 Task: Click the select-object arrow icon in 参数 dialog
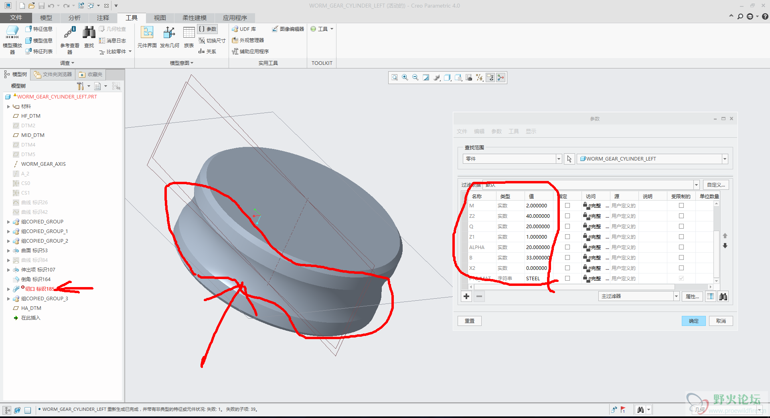tap(569, 159)
